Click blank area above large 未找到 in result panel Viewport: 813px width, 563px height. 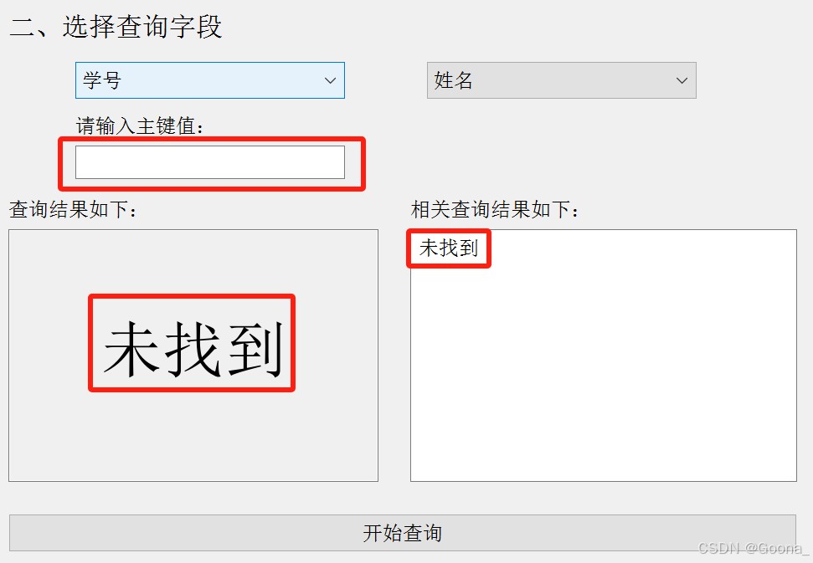(x=193, y=262)
